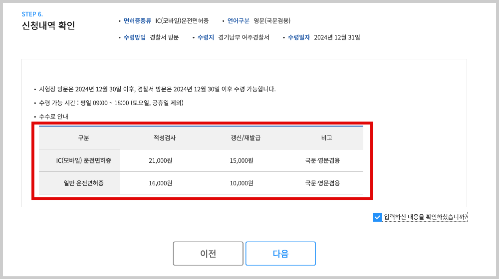Click the 16,000원 fee cell
The width and height of the screenshot is (499, 279).
point(160,183)
